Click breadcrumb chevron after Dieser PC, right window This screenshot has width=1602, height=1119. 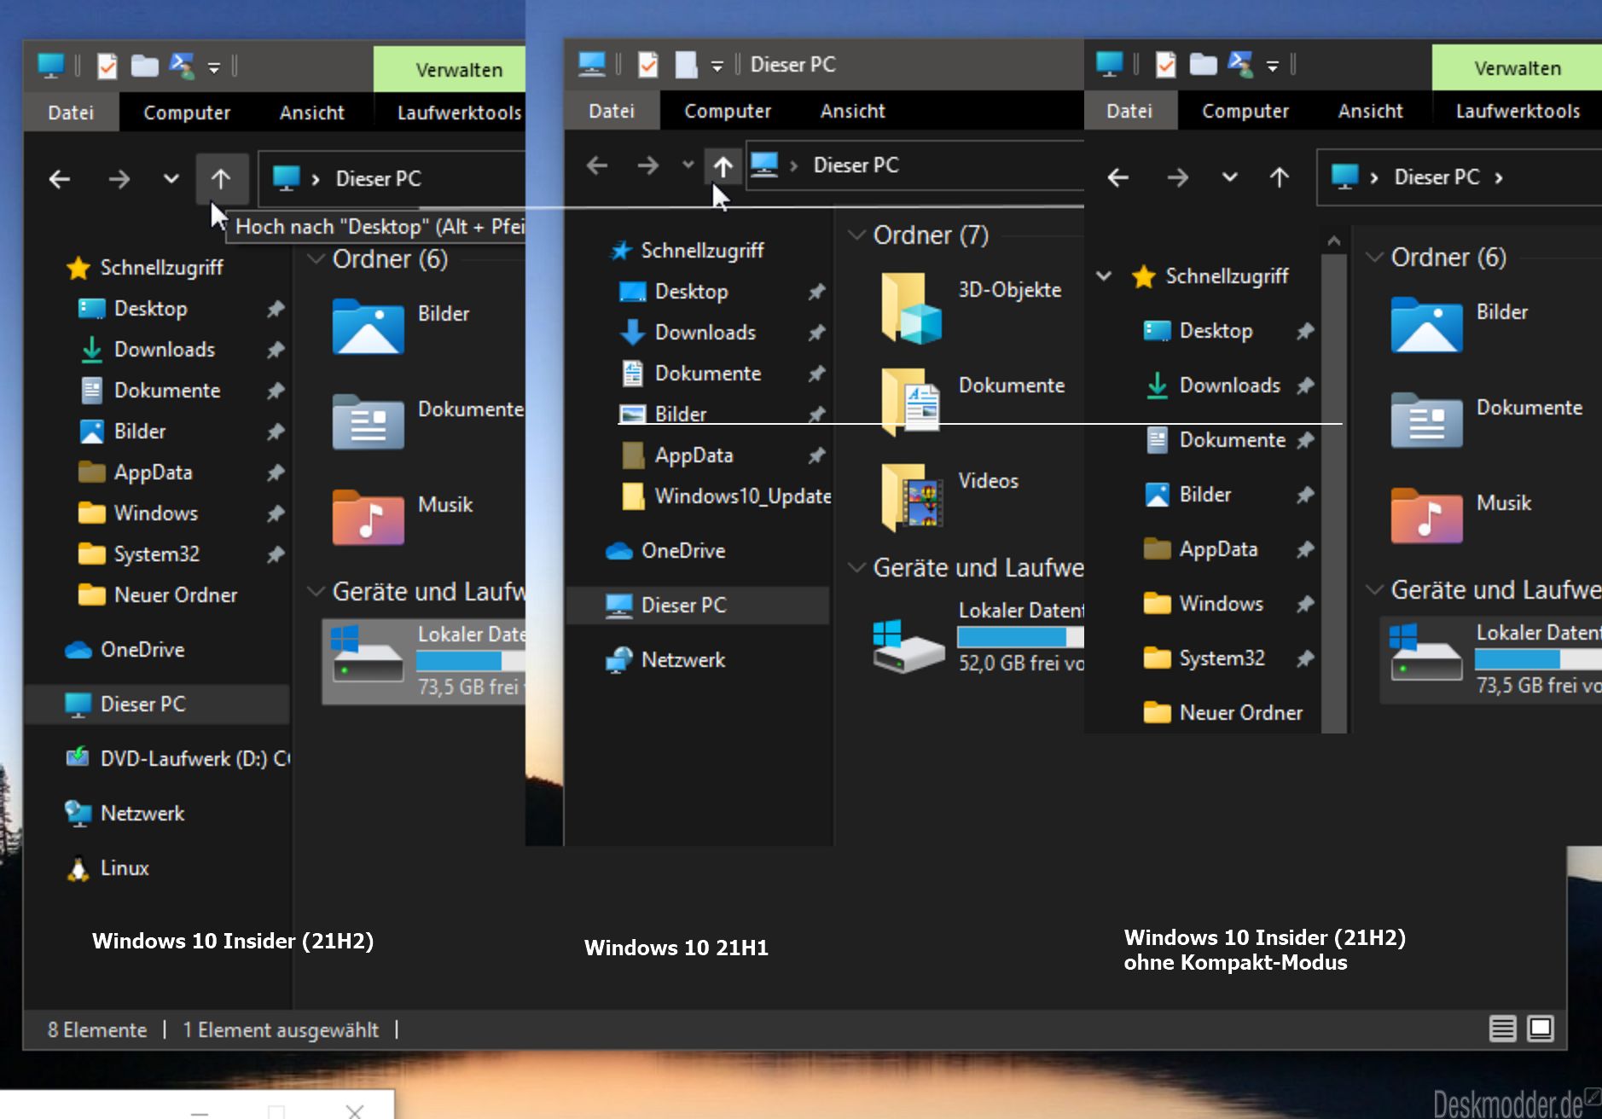pos(1499,177)
